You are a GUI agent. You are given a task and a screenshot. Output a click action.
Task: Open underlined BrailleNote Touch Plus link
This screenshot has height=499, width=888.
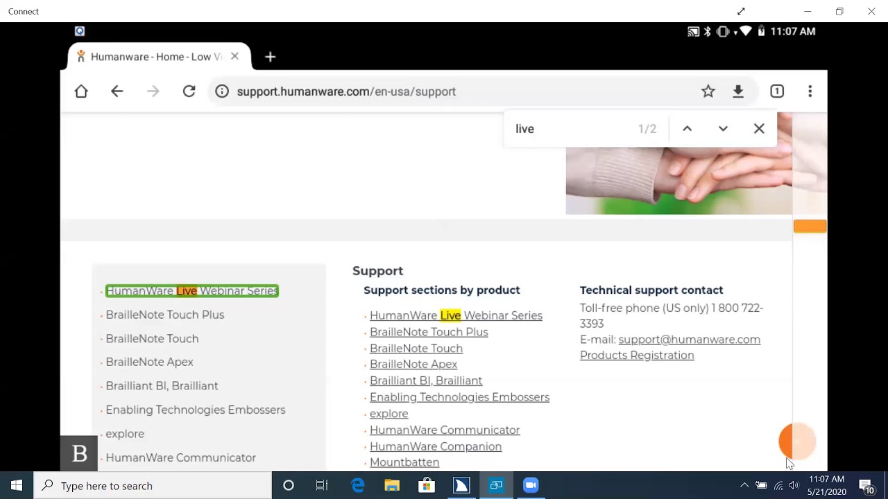pyautogui.click(x=429, y=332)
